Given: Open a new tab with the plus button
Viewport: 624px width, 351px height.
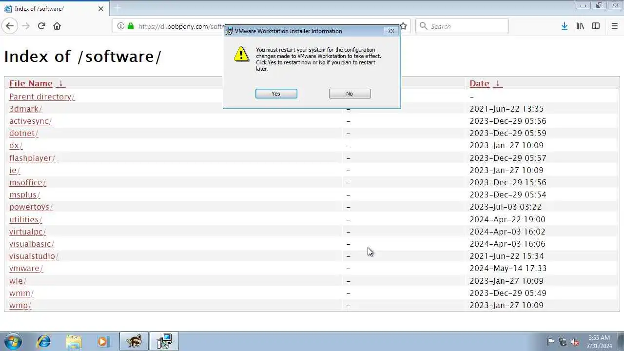Looking at the screenshot, I should [x=117, y=8].
